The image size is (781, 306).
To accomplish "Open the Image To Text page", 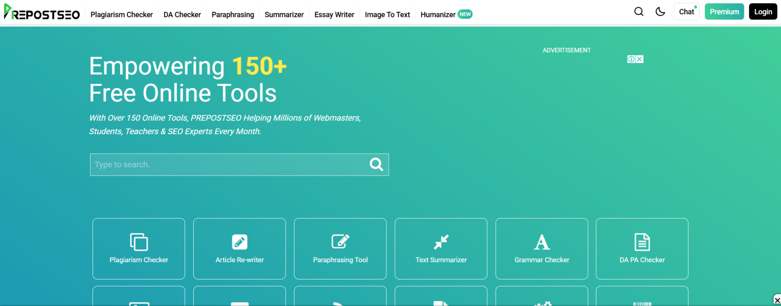I will pos(387,14).
